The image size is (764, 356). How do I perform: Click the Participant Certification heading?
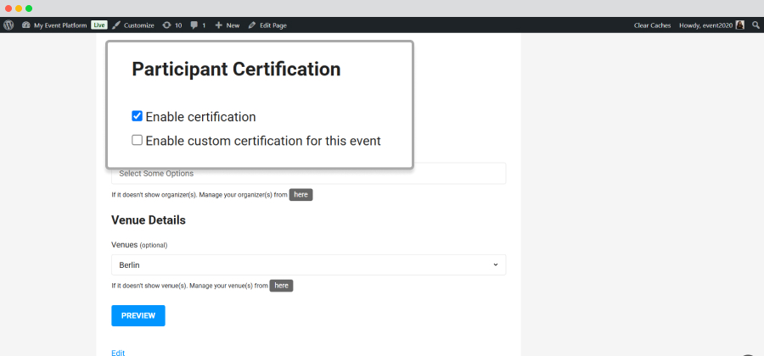point(236,69)
